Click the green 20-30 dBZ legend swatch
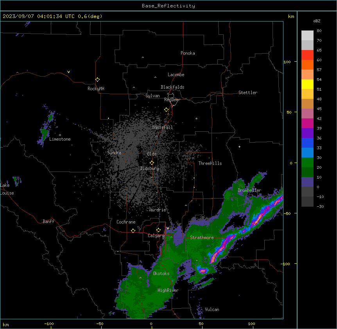337x329 pixels. click(307, 163)
